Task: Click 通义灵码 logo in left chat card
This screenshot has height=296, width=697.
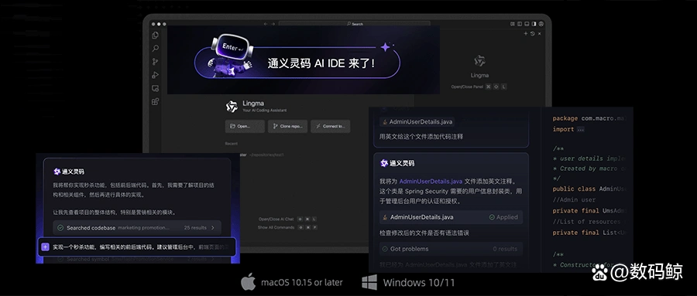Action: (57, 172)
